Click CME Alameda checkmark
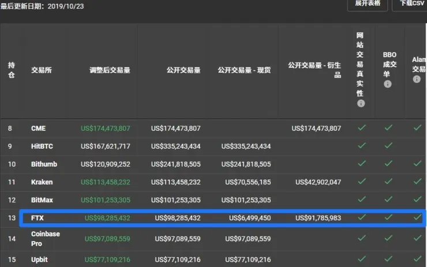427x267 pixels. coord(417,127)
